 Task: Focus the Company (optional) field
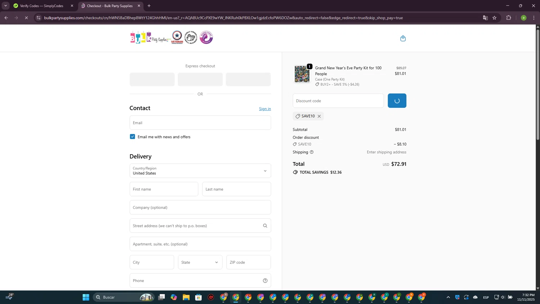click(200, 207)
